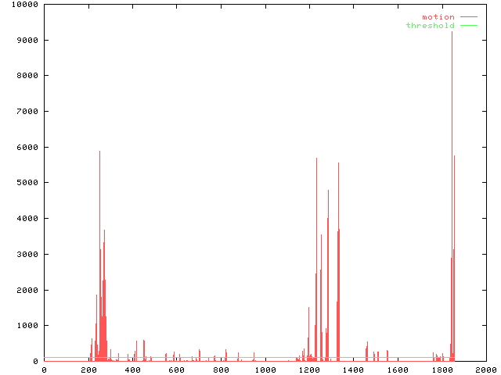
Task: Click the 6000 y-axis tick label
Action: pos(27,148)
